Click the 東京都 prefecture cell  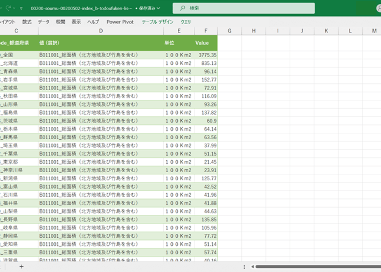click(19, 162)
